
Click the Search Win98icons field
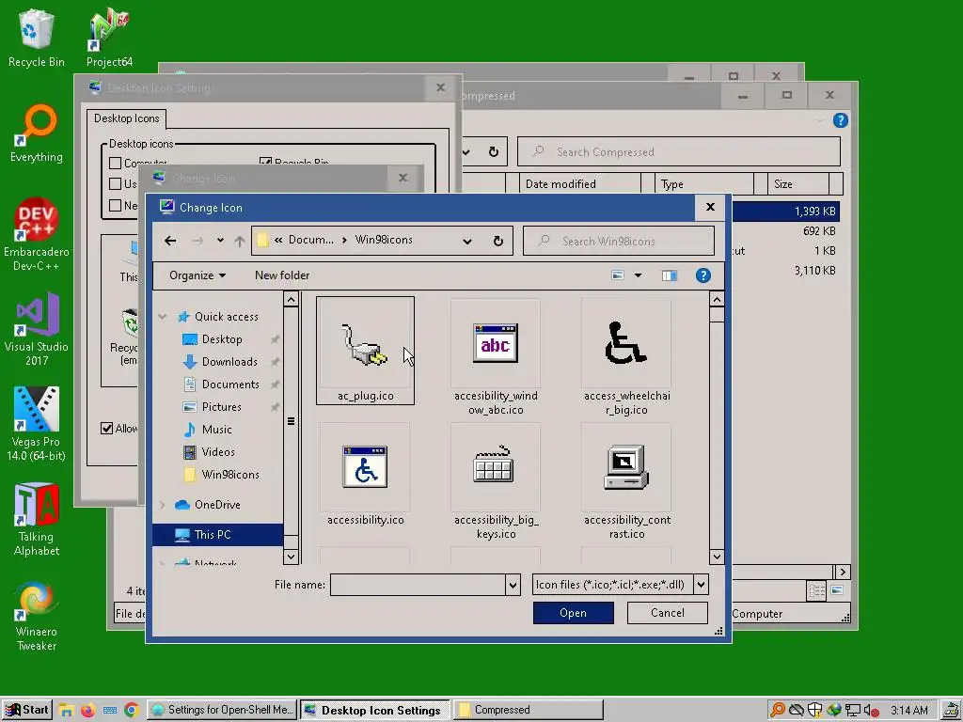[619, 241]
